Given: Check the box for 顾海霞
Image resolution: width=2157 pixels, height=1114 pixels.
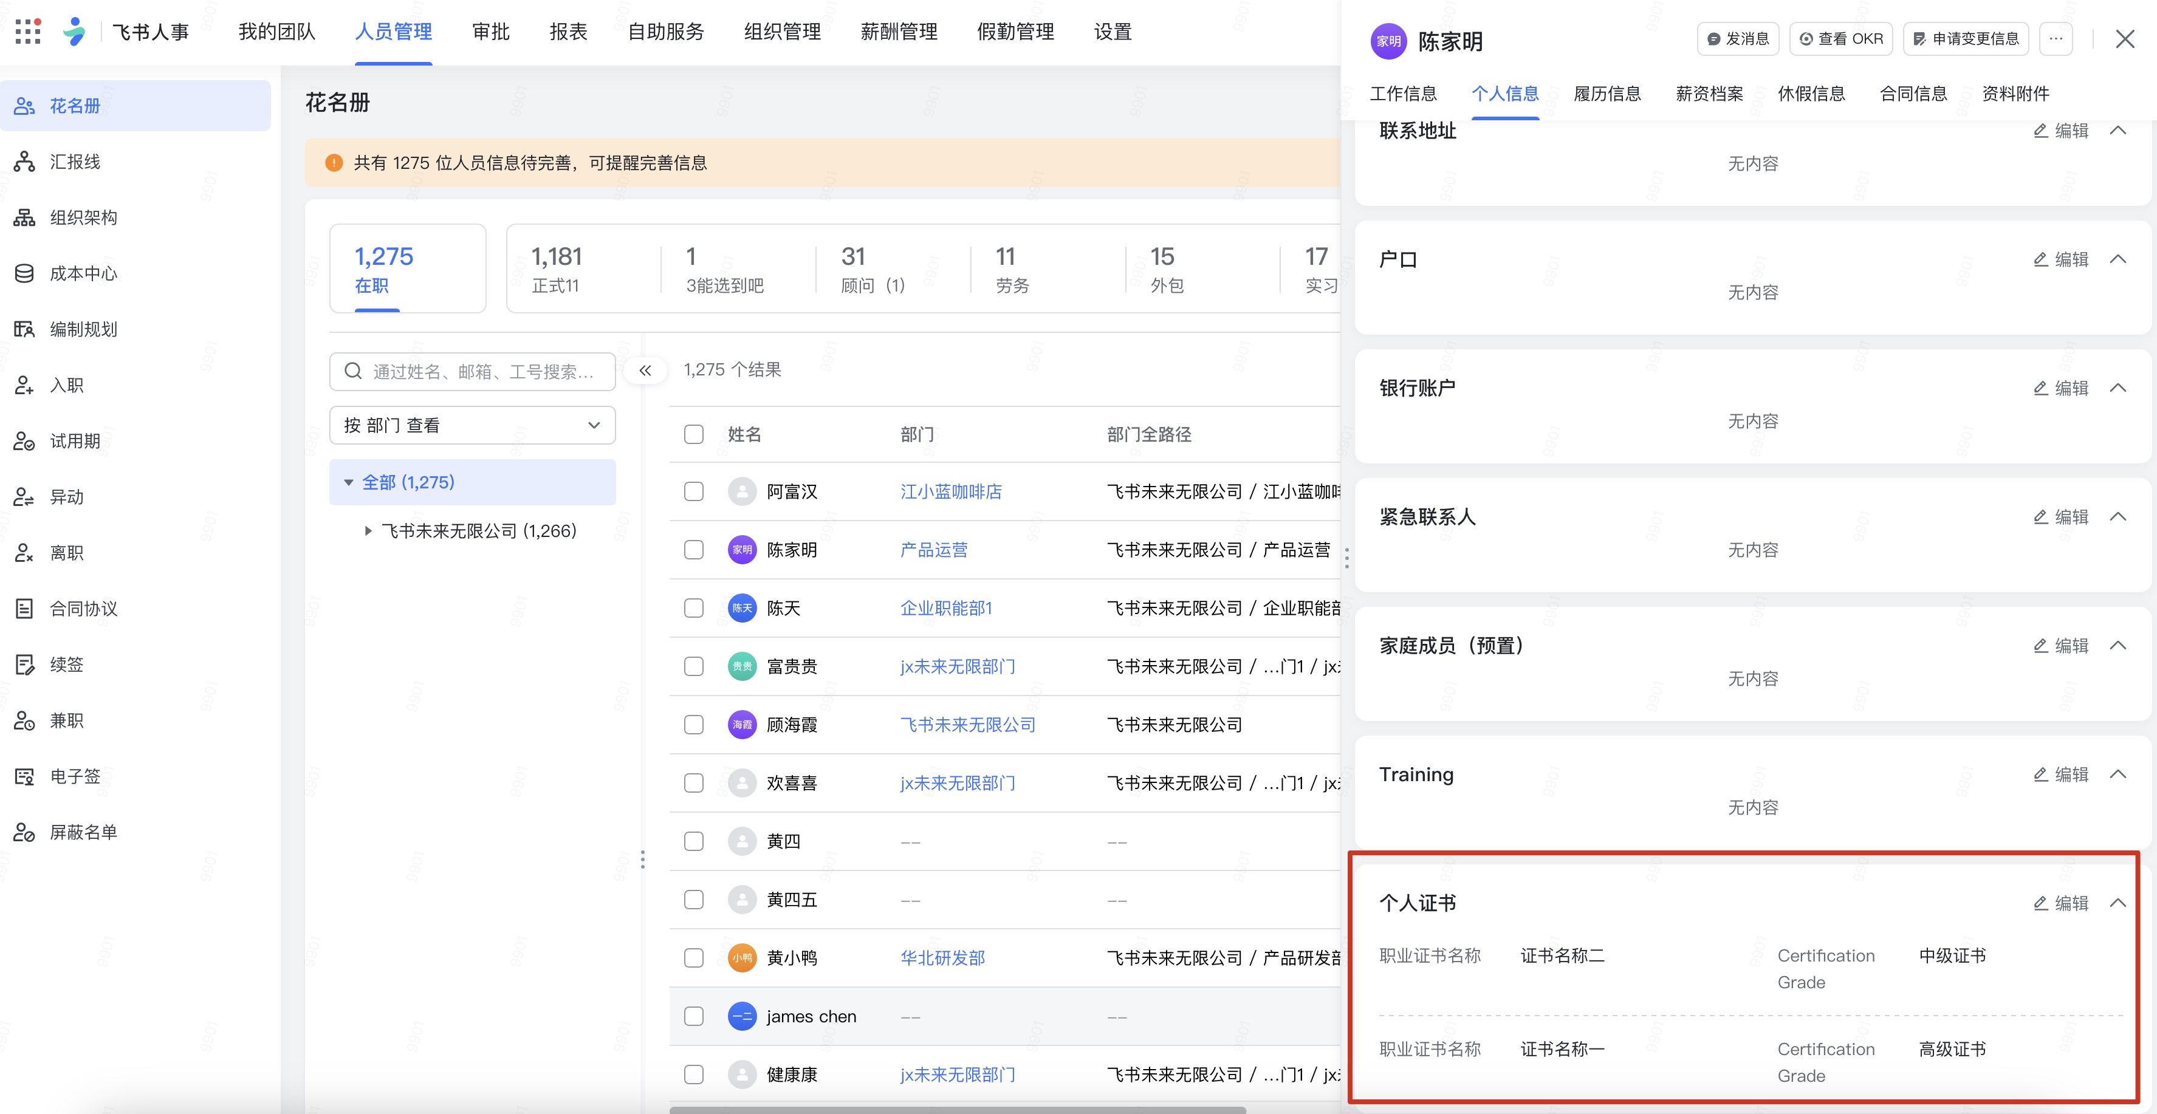Looking at the screenshot, I should pyautogui.click(x=693, y=725).
